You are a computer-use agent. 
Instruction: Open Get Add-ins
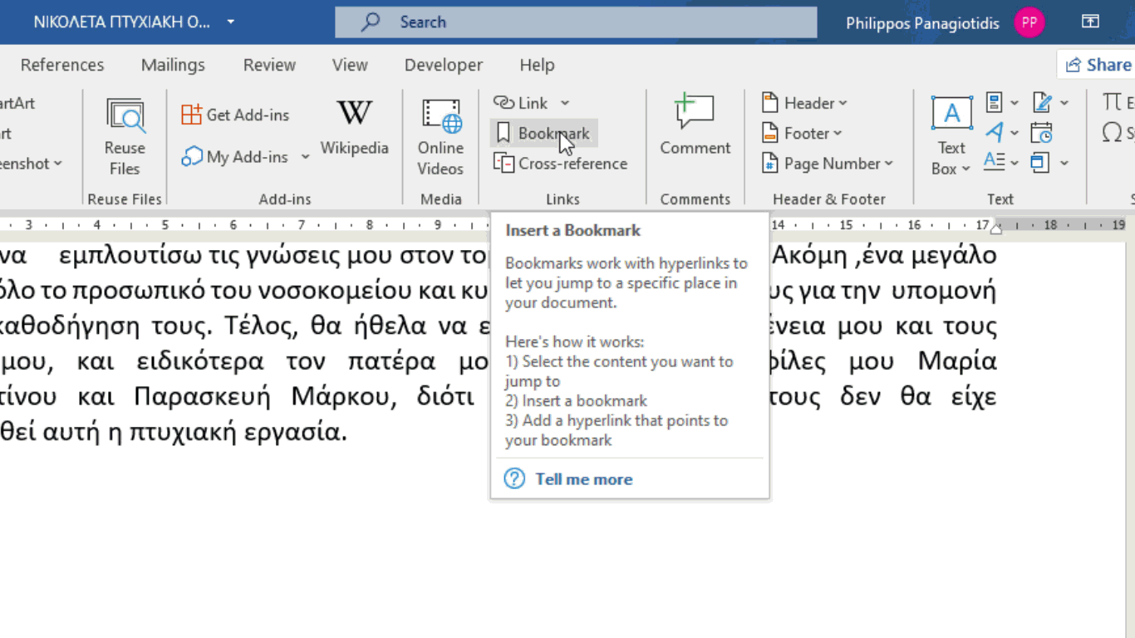[235, 114]
